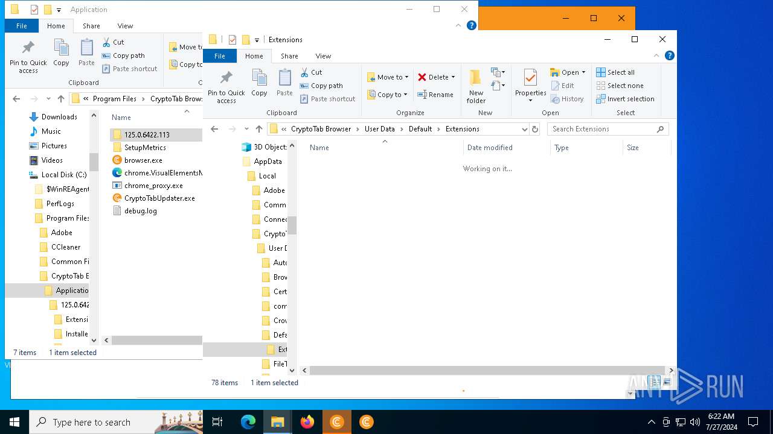Open Task View on taskbar
This screenshot has height=434, width=773.
click(x=217, y=422)
